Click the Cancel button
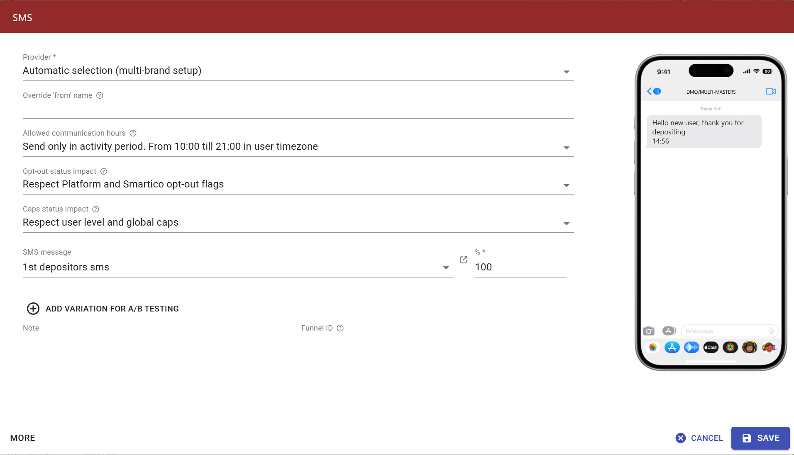Viewport: 794px width, 455px height. point(699,438)
